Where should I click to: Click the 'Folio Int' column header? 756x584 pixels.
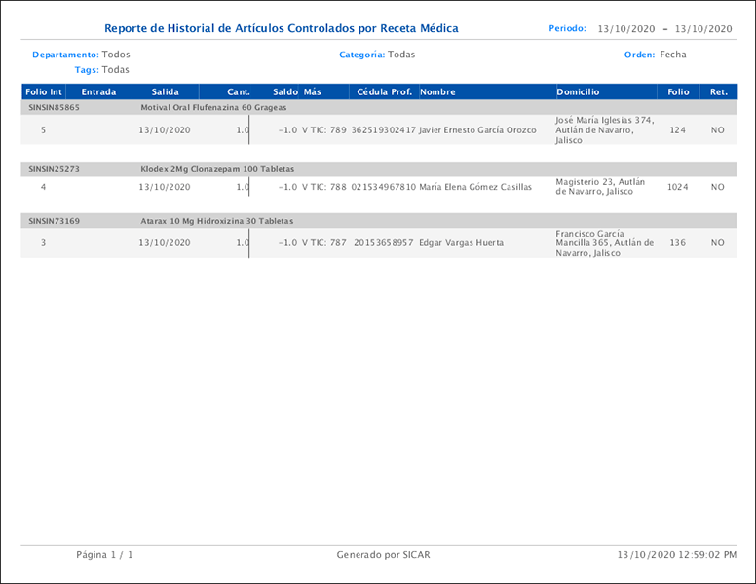[44, 92]
